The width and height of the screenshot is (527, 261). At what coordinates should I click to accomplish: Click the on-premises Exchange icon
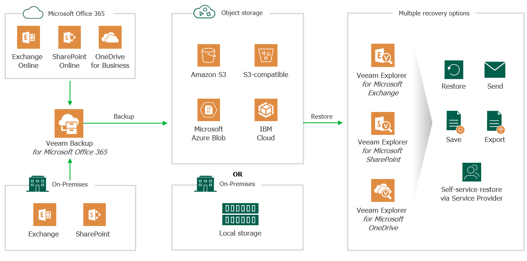coord(45,214)
